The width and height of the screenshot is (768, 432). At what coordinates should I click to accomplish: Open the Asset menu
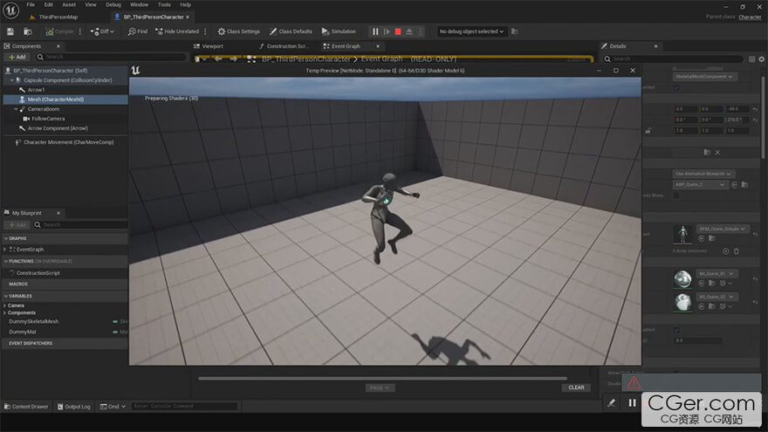[69, 4]
